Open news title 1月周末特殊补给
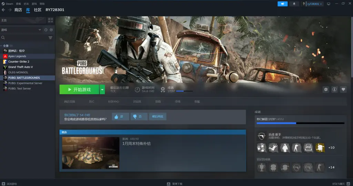The image size is (353, 186). pyautogui.click(x=137, y=144)
